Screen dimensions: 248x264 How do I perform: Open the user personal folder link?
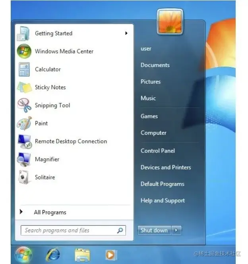[146, 49]
